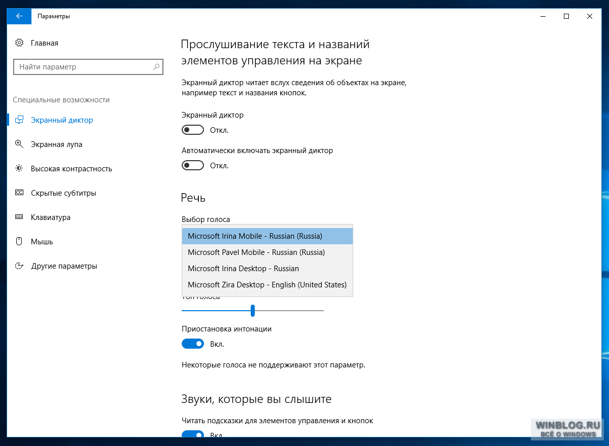Select Microsoft Irina Desktop - Russian voice
Screen dimensions: 609x446
pos(267,269)
